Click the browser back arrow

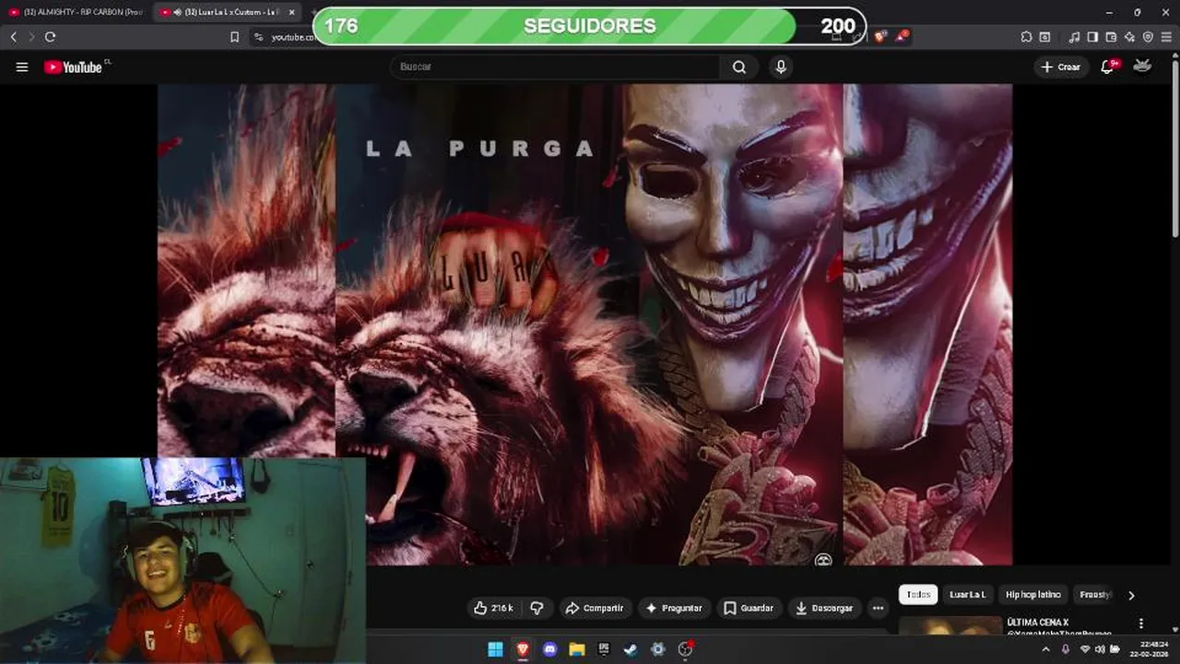point(14,37)
